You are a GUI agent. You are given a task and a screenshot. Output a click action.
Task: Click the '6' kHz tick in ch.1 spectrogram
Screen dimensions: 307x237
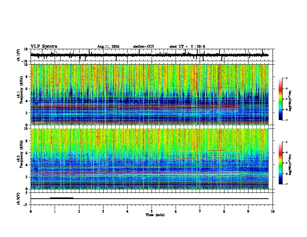(27, 89)
